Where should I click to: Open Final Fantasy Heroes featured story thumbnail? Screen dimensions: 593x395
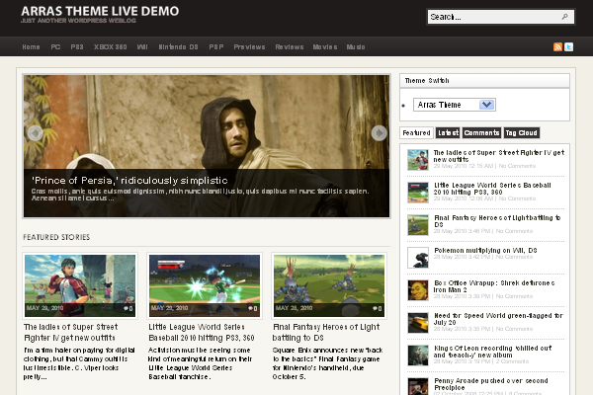(x=329, y=285)
